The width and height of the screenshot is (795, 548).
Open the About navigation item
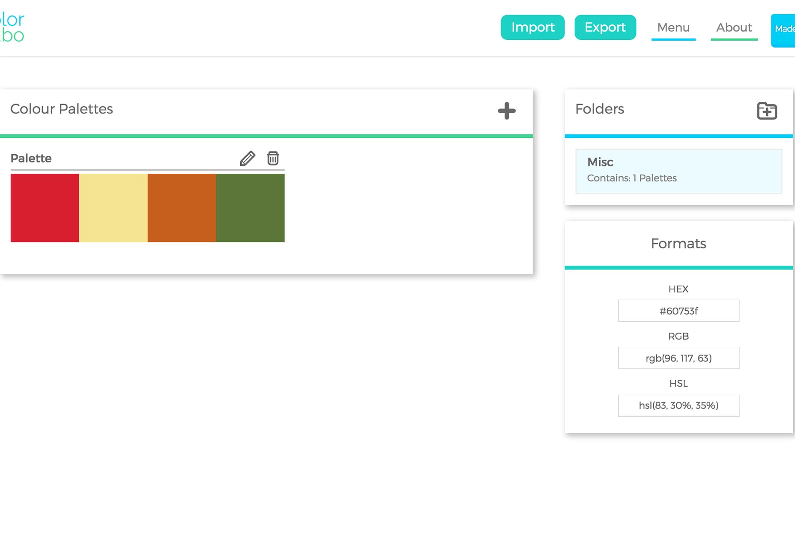[734, 28]
